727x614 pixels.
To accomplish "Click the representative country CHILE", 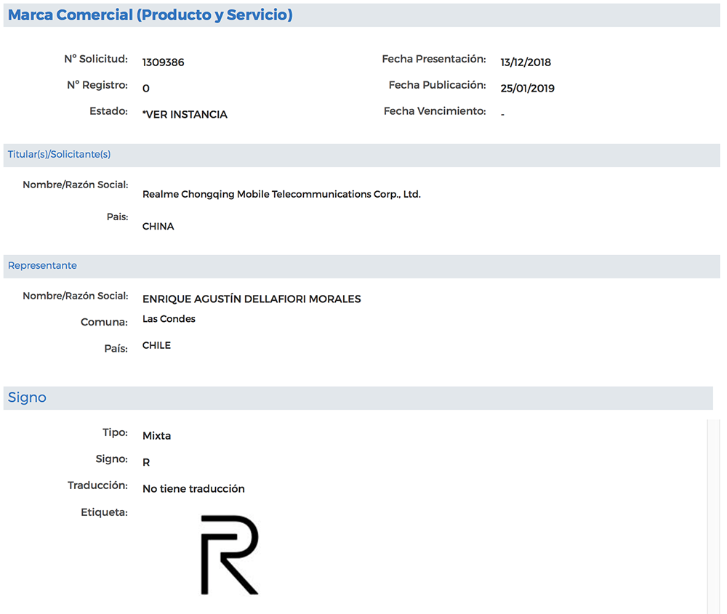I will coord(157,345).
